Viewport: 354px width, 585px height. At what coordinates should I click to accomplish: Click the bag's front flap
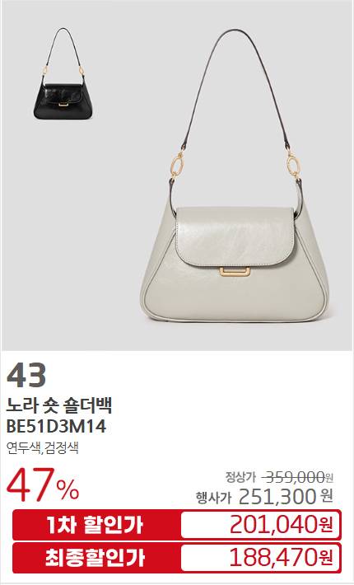click(235, 237)
